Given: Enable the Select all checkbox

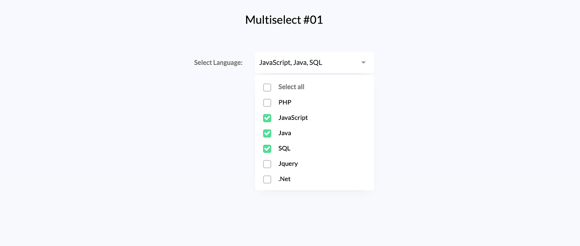Looking at the screenshot, I should click(267, 87).
